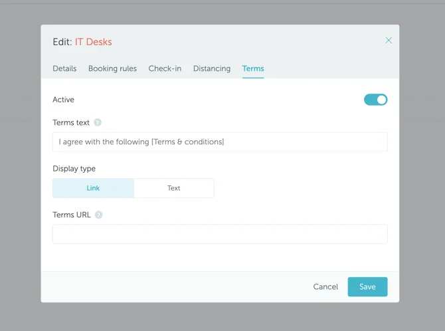Click the help icon beside Terms text
Screen dimensions: 445x331
[98, 122]
